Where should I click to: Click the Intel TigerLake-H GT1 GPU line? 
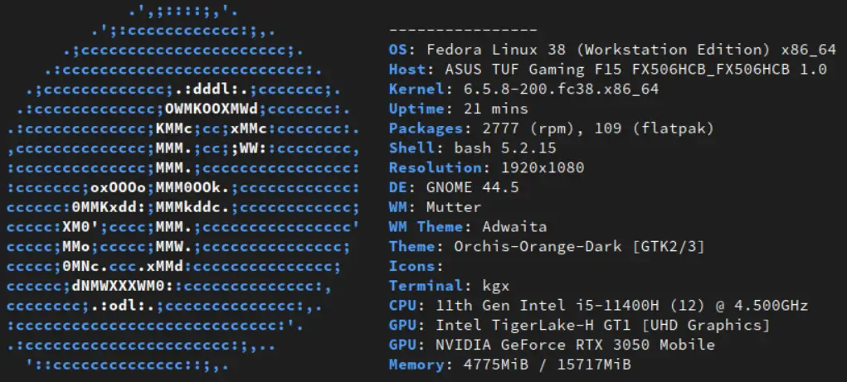pyautogui.click(x=579, y=326)
